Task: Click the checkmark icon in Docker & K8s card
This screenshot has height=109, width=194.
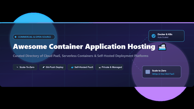Action: click(x=154, y=36)
